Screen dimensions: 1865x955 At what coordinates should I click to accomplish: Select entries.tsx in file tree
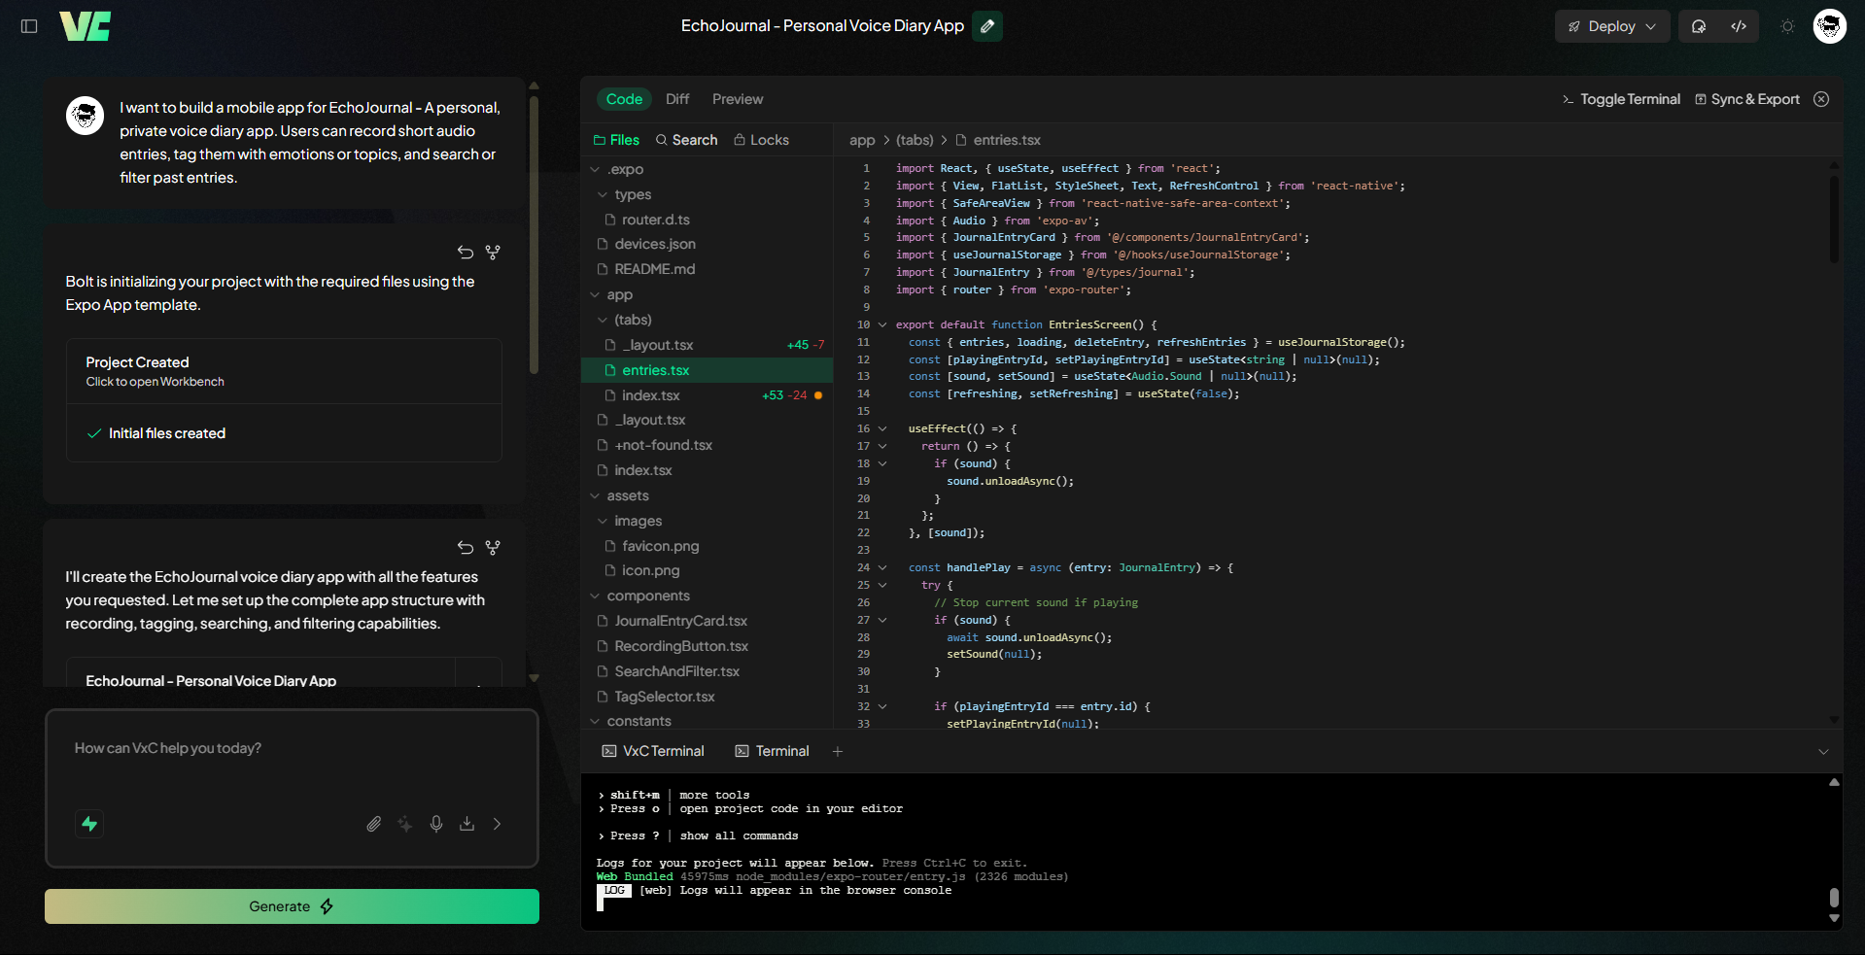[x=707, y=370]
